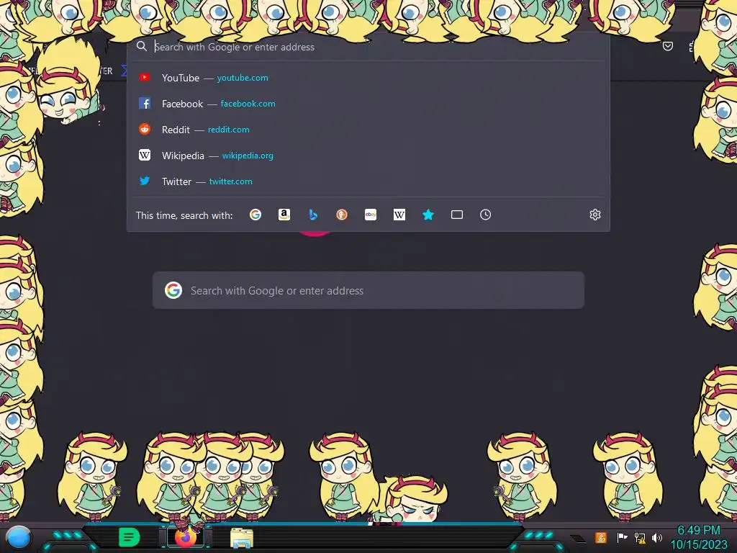Open the Reddit suggestion

point(368,130)
